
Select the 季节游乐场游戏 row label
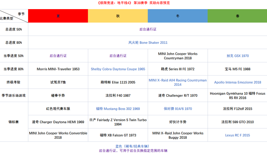(x=14, y=96)
